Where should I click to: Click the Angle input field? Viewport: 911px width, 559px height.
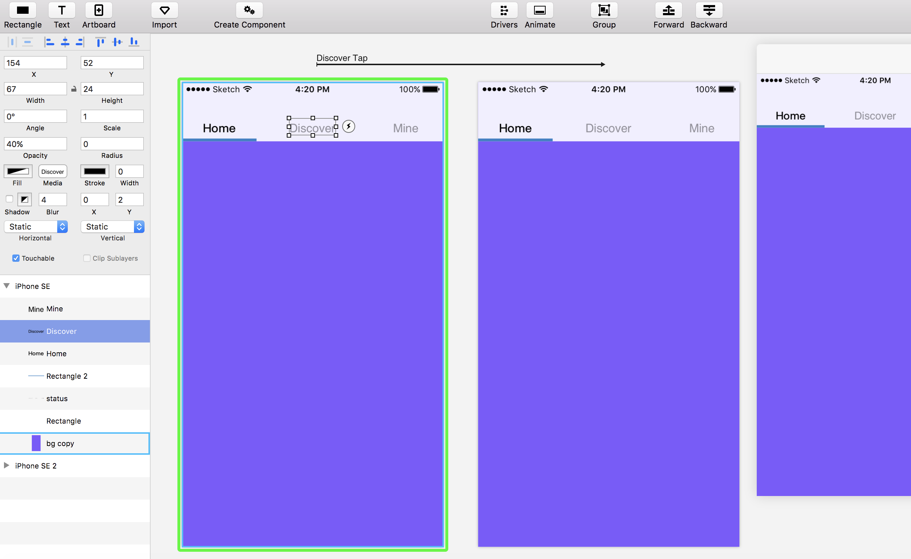(x=35, y=117)
